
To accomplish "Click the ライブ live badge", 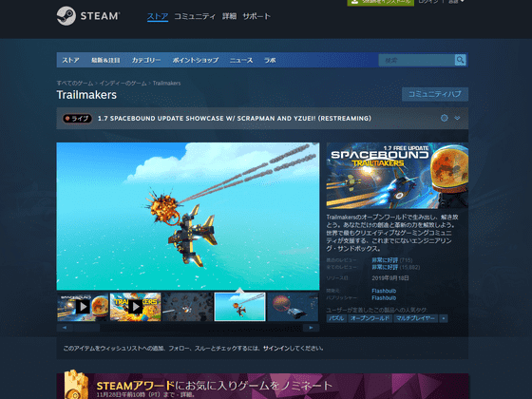I will point(77,118).
